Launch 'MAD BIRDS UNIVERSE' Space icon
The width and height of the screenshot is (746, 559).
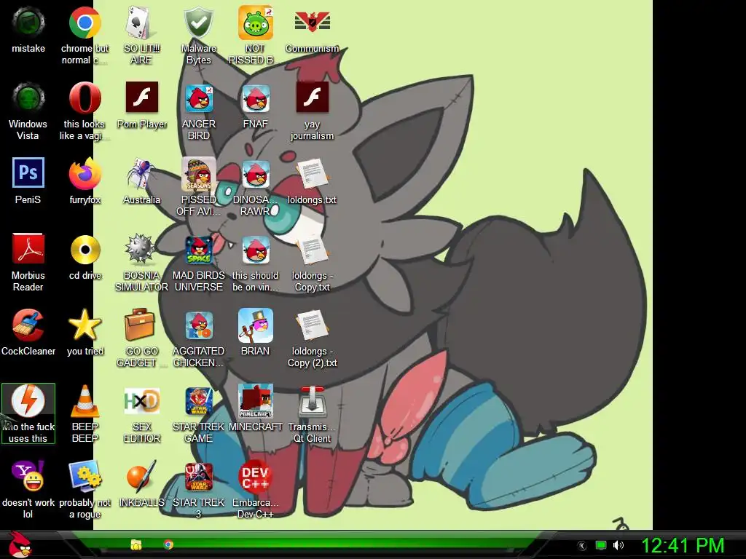click(198, 250)
